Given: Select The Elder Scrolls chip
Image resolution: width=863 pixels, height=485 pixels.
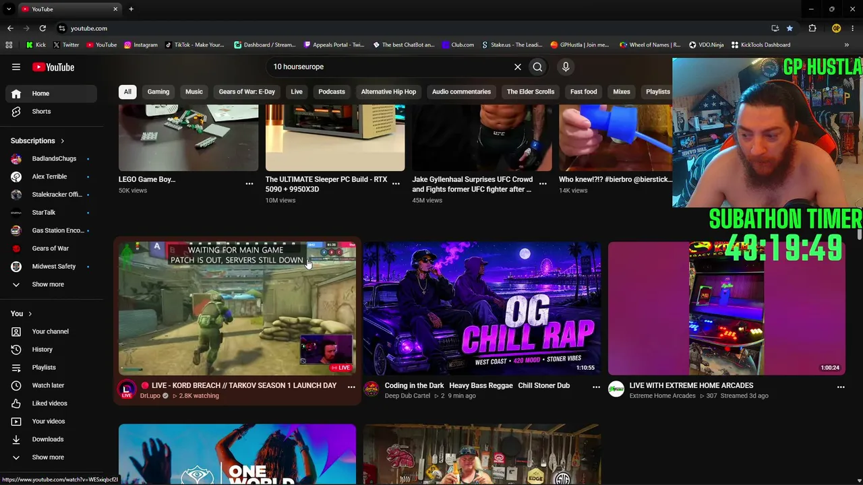Looking at the screenshot, I should point(531,92).
